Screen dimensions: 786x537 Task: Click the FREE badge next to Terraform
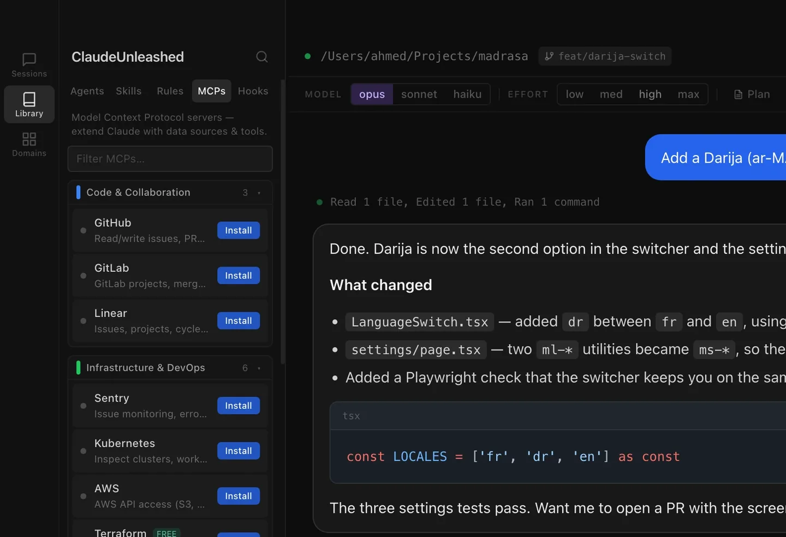[x=166, y=533]
